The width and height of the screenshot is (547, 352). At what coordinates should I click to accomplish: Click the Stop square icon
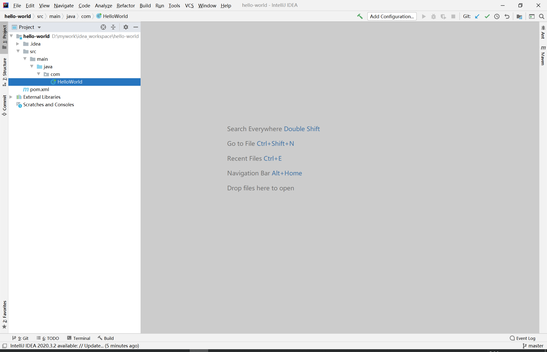[453, 16]
